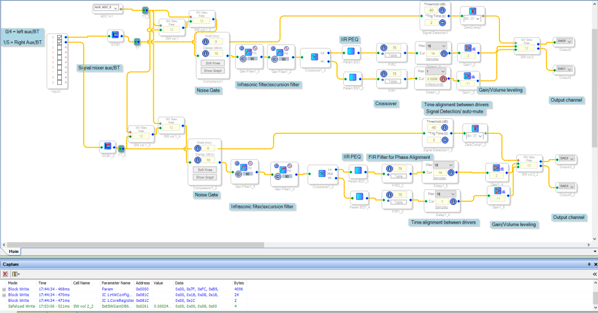The height and width of the screenshot is (313, 598).
Task: Uncheck Input1 channel 1 checkbox
Action: pos(60,42)
